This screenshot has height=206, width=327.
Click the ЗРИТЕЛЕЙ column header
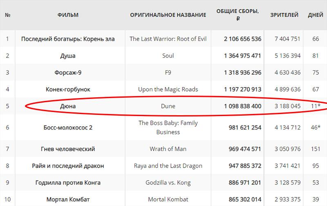pos(284,15)
